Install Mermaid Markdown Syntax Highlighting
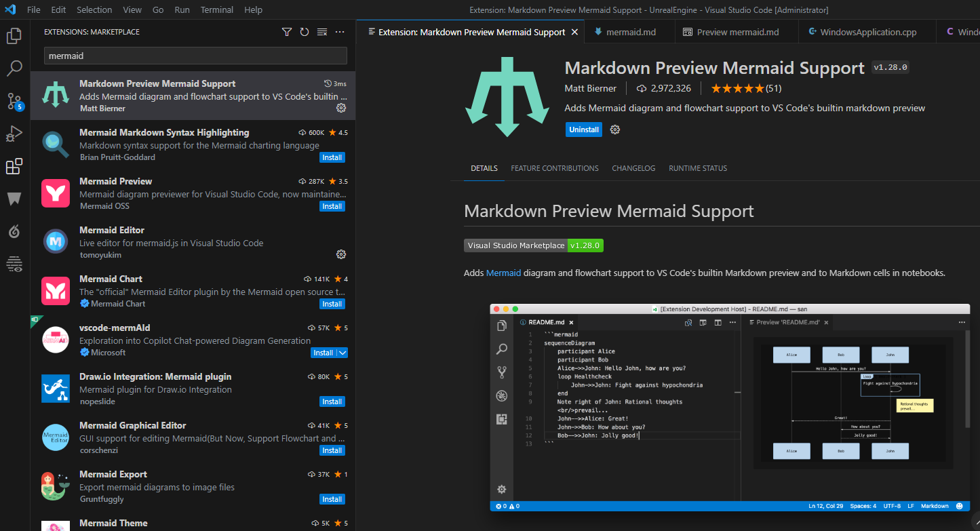980x531 pixels. [332, 157]
